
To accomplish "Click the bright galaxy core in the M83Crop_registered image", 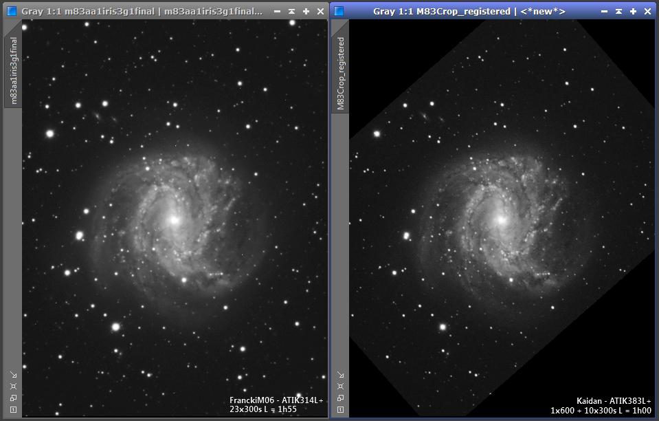I will click(501, 219).
